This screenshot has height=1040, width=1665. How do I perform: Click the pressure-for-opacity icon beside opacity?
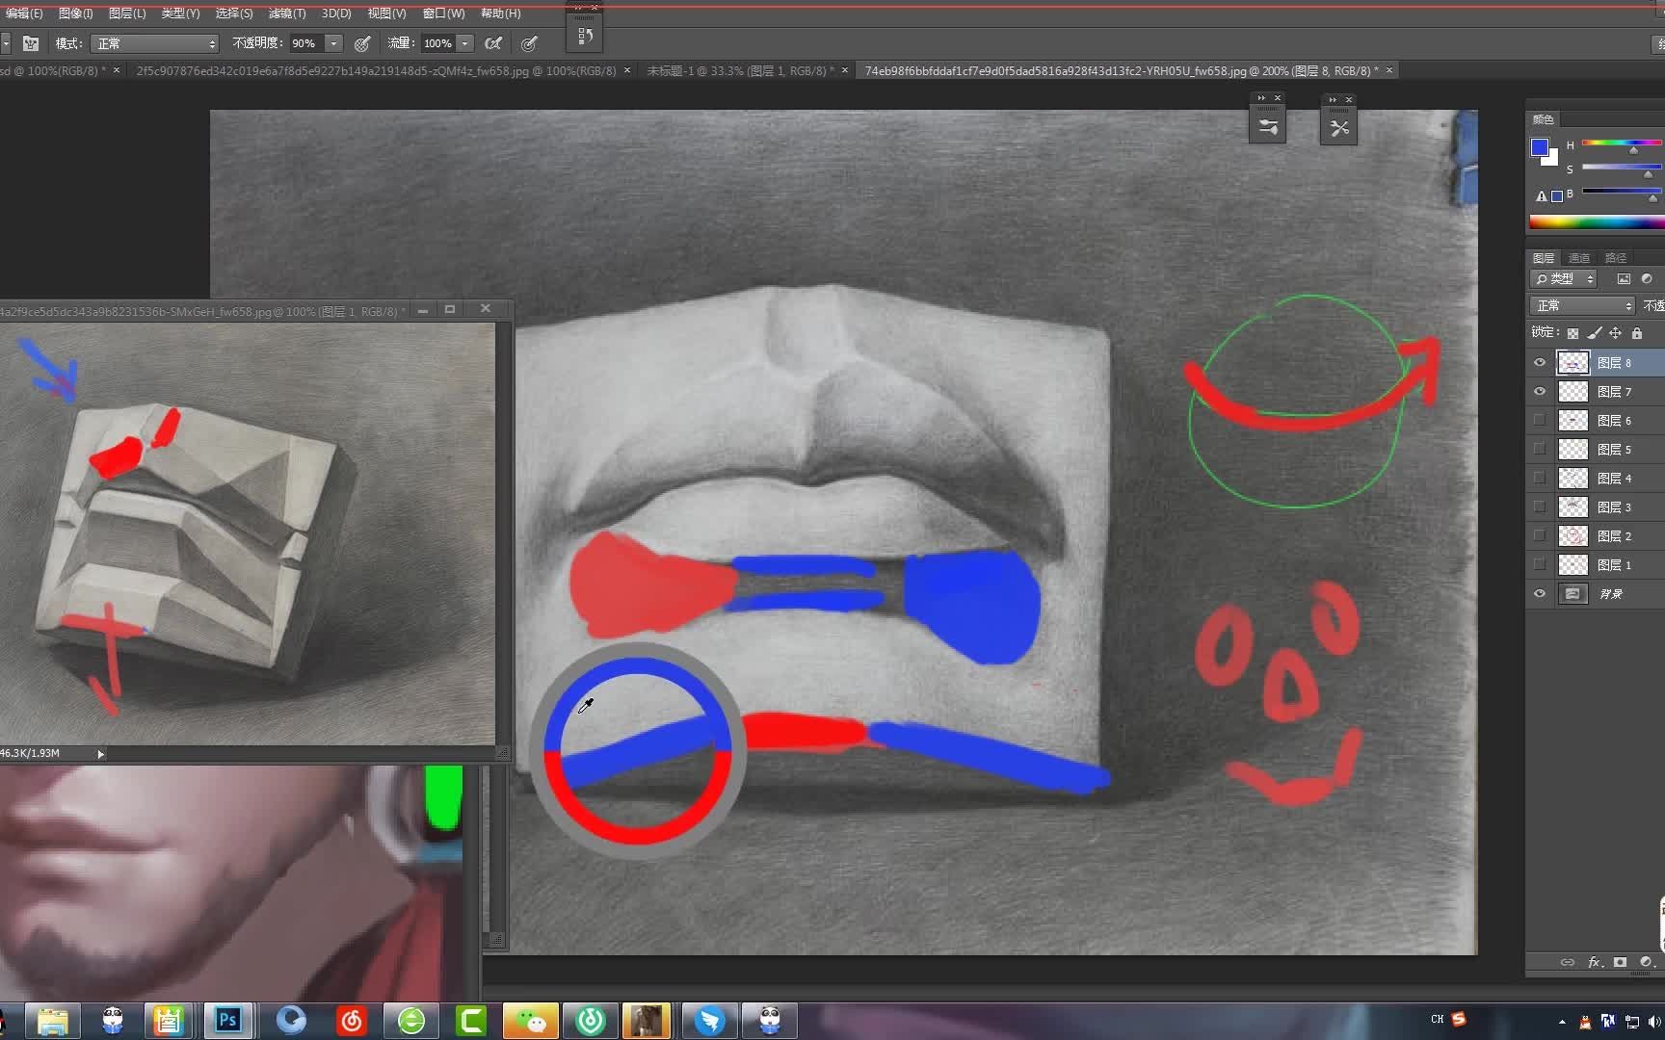click(362, 43)
